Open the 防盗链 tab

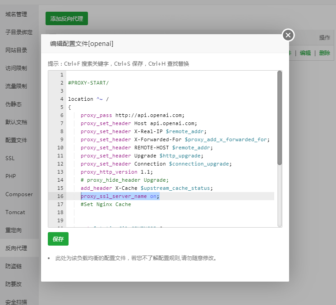[x=14, y=266]
